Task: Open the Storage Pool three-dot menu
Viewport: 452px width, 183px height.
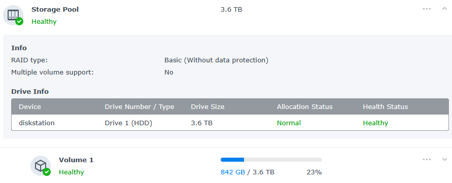Action: 427,9
